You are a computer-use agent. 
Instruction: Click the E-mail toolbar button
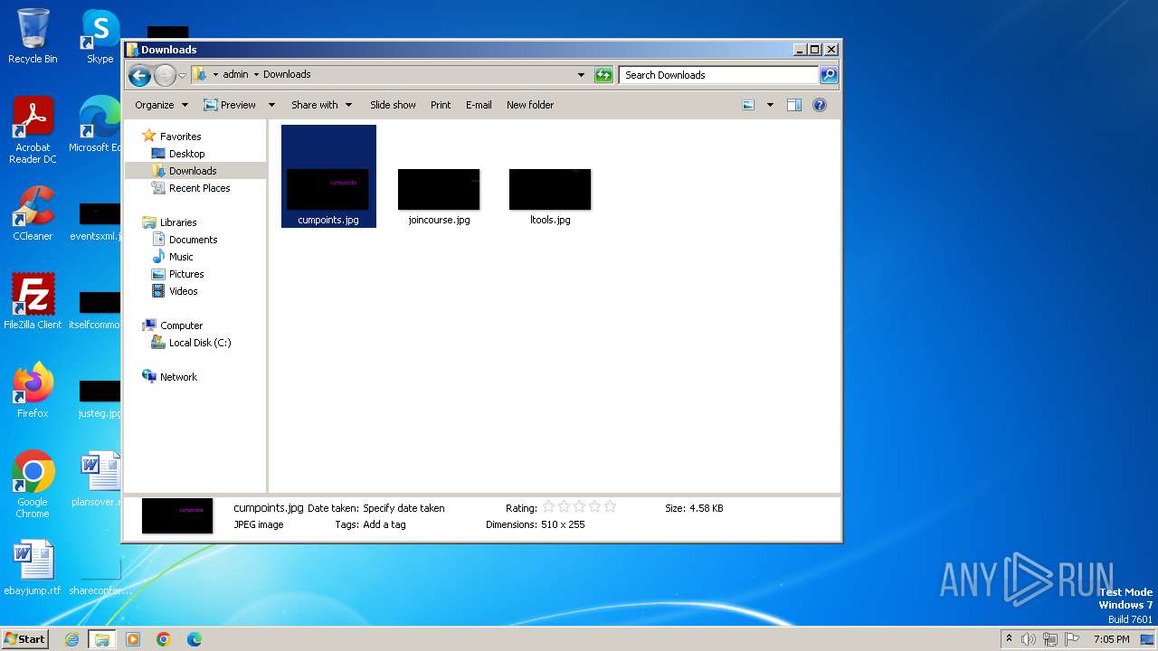(x=479, y=105)
